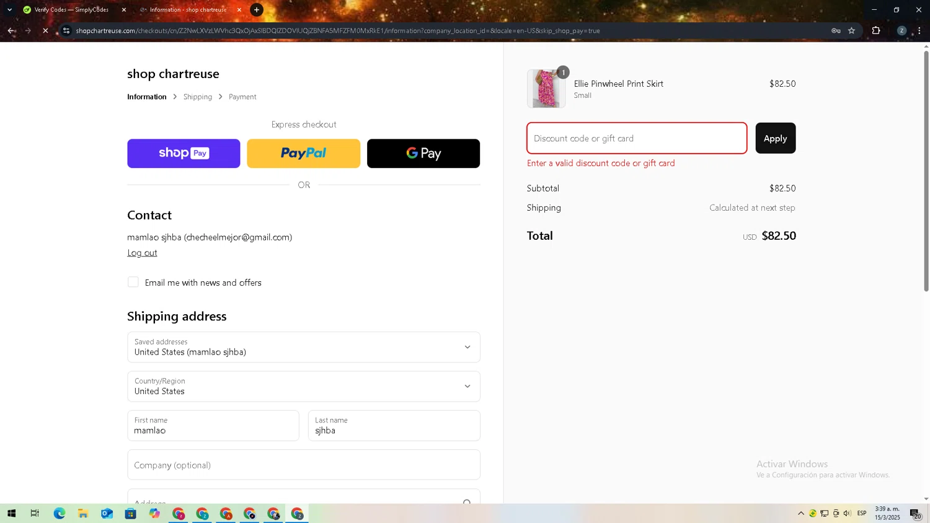
Task: Enable Email me with news and offers
Action: (133, 282)
